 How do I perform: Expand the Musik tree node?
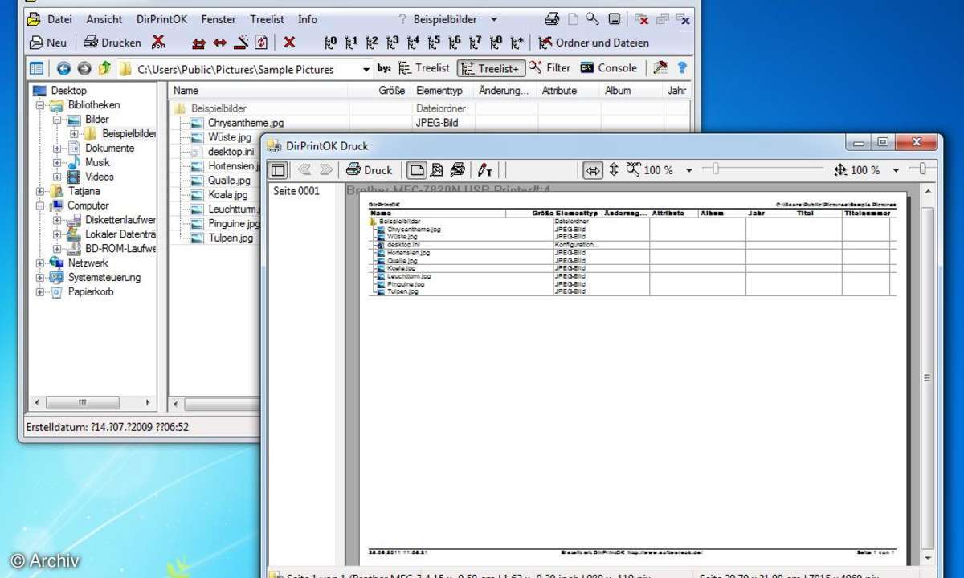pyautogui.click(x=57, y=163)
